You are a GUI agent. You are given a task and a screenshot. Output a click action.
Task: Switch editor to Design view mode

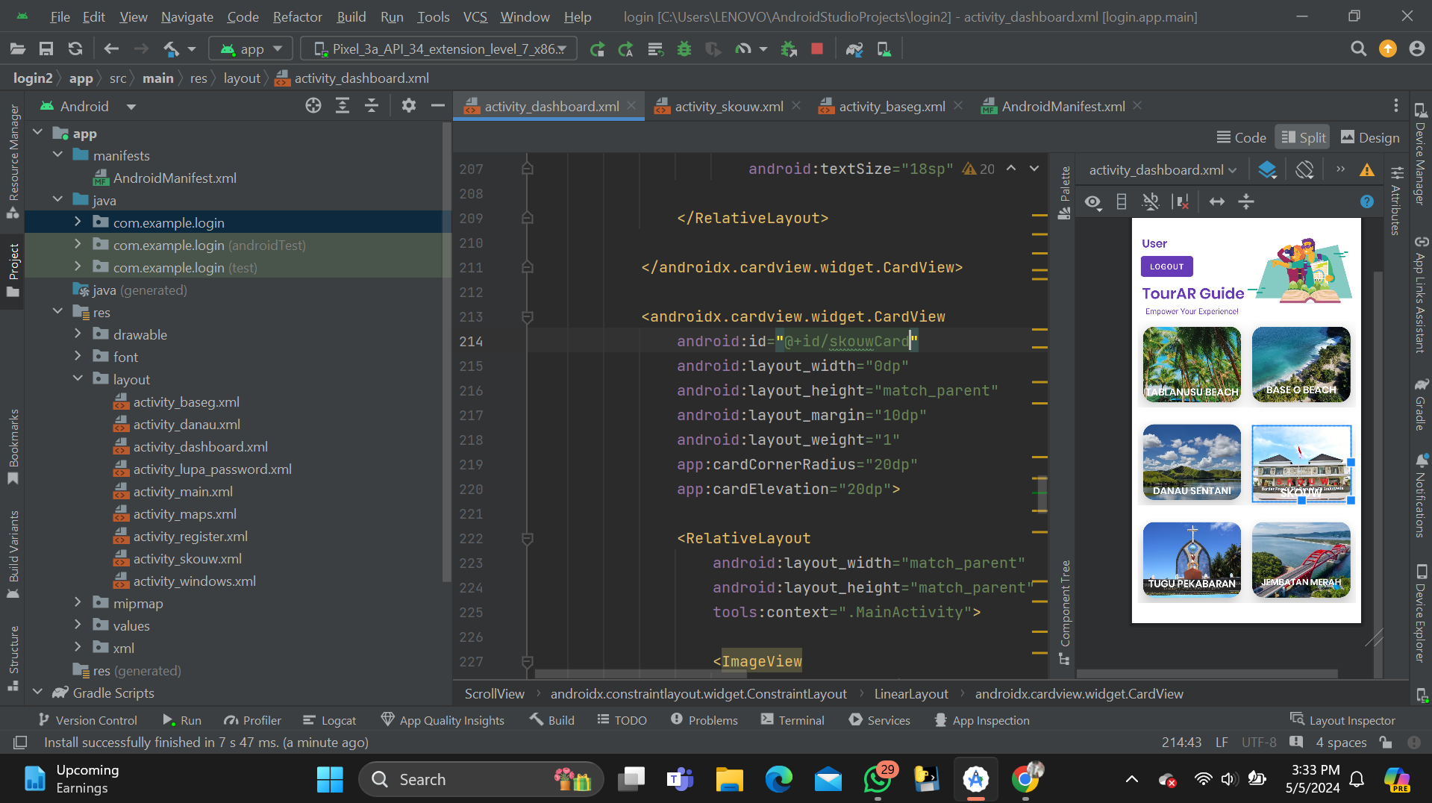click(1370, 137)
